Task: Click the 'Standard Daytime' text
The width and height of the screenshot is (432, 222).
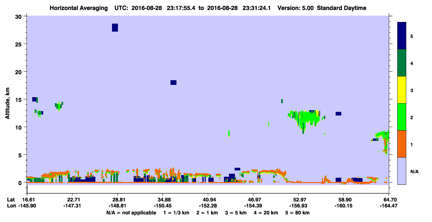Action: (x=342, y=8)
